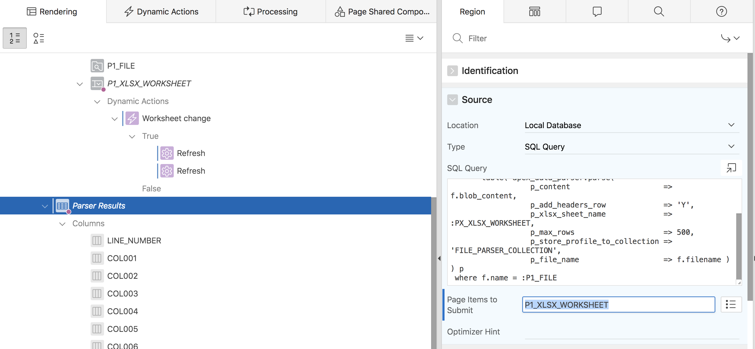Open the Attributes columns tab icon
This screenshot has width=755, height=349.
(534, 12)
